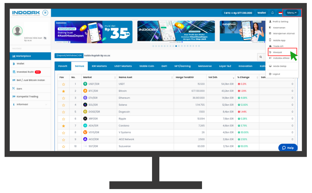Click the Cardano coin icon
Screen dimensions: 312x193
[x=85, y=126]
